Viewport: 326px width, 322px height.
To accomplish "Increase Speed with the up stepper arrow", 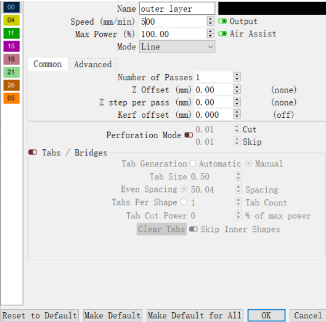I will pos(210,19).
